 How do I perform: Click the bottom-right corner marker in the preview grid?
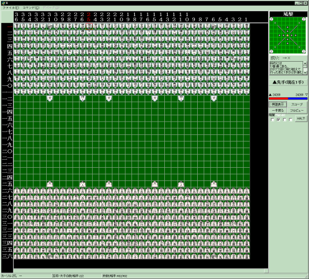coord(304,52)
